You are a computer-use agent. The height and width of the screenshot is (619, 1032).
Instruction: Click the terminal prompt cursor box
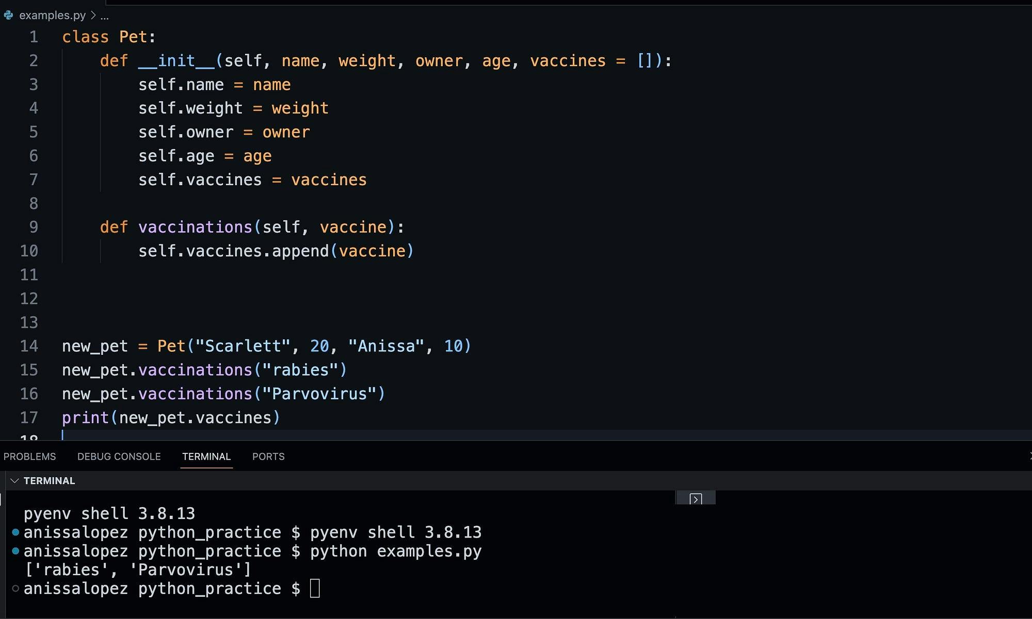[315, 589]
